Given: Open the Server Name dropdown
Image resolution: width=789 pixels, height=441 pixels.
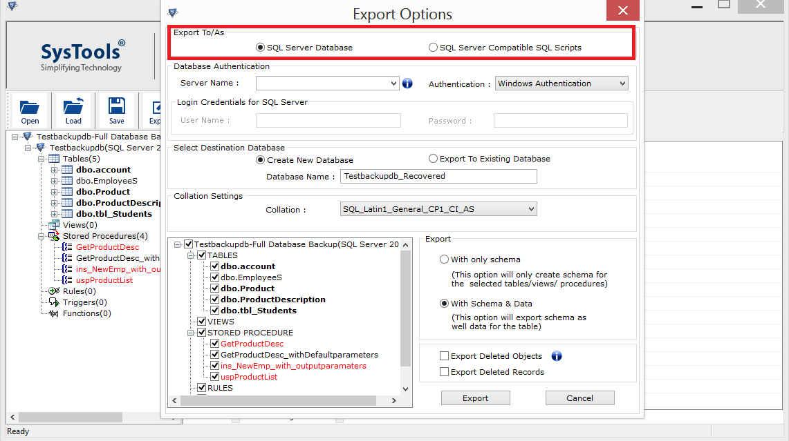Looking at the screenshot, I should click(393, 84).
